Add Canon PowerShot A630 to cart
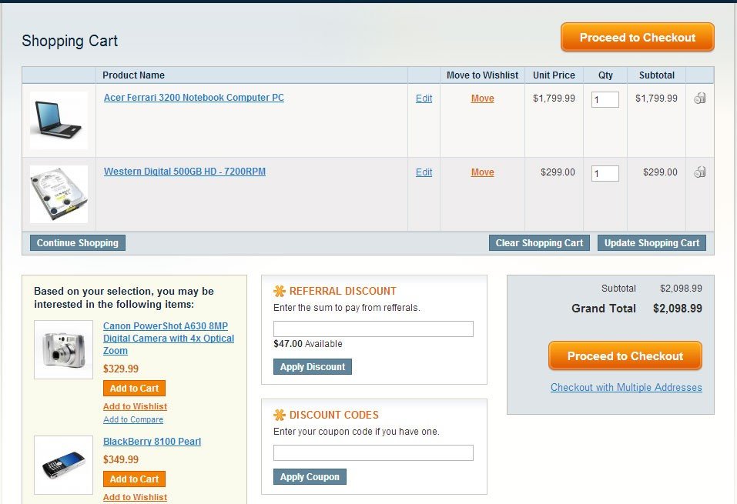 [135, 388]
